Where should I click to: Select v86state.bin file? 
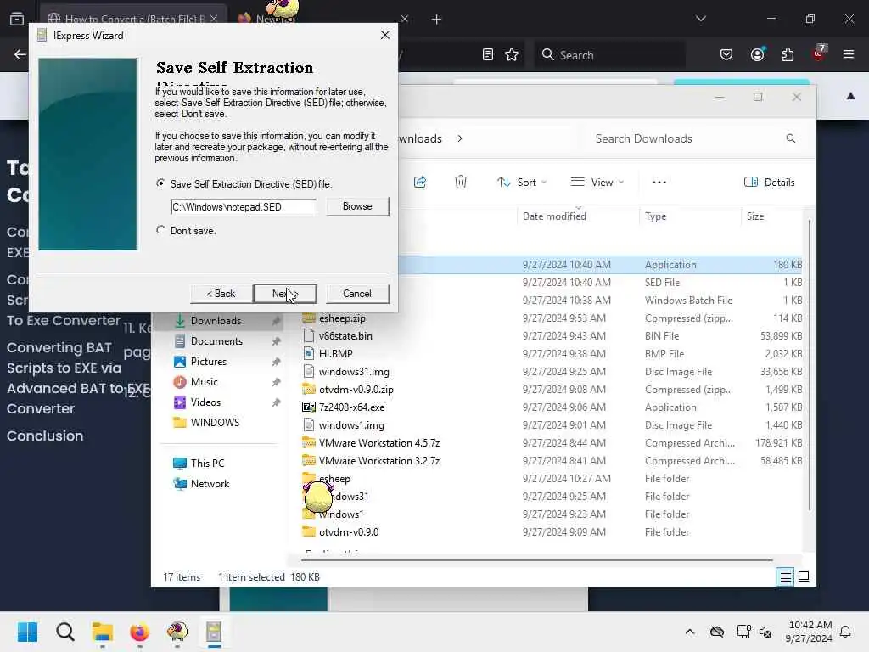(345, 336)
